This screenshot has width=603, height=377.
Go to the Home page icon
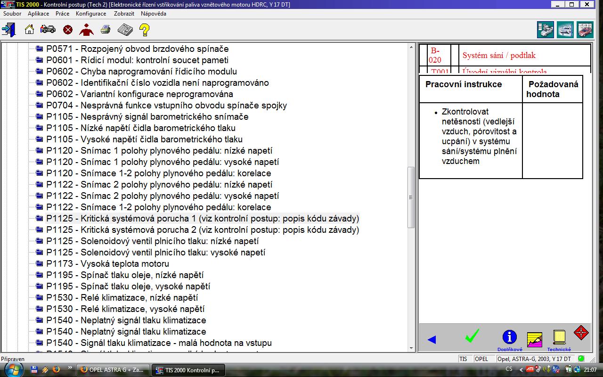[x=29, y=30]
